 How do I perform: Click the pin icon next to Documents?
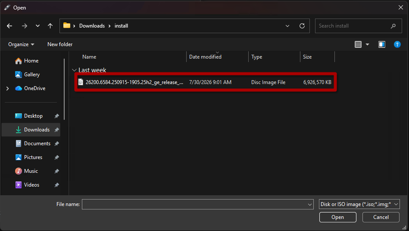pyautogui.click(x=56, y=144)
